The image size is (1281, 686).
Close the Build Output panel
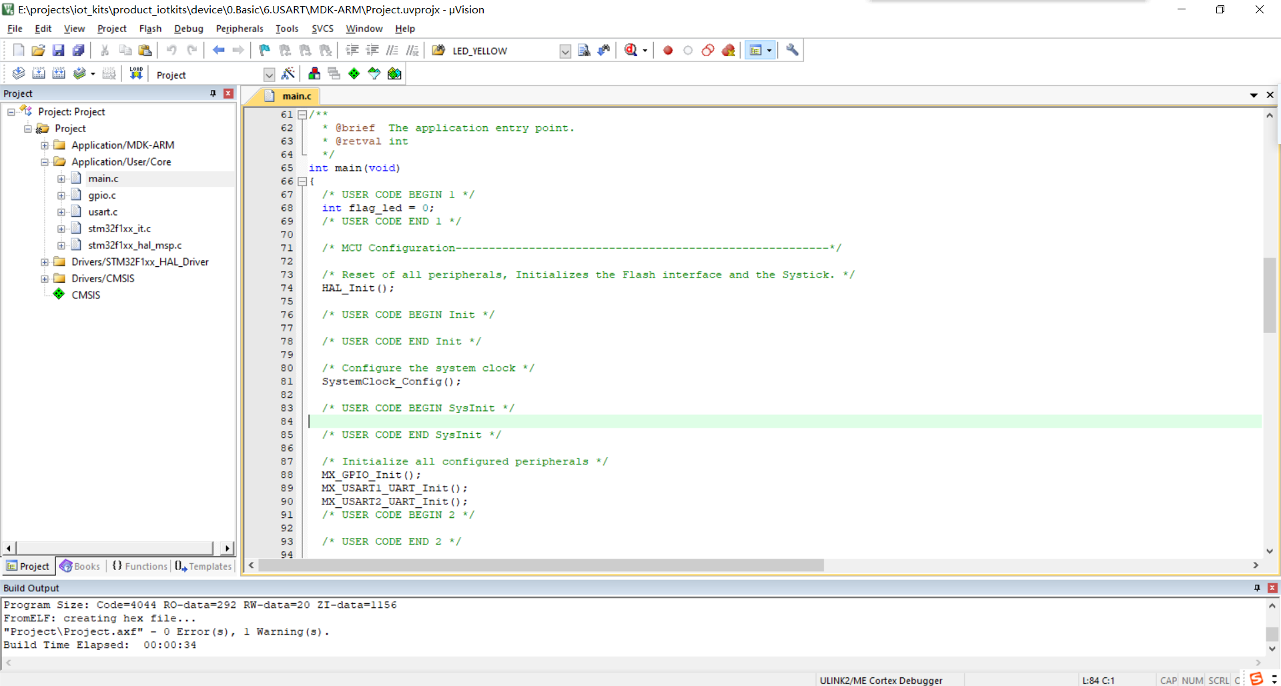pos(1272,588)
